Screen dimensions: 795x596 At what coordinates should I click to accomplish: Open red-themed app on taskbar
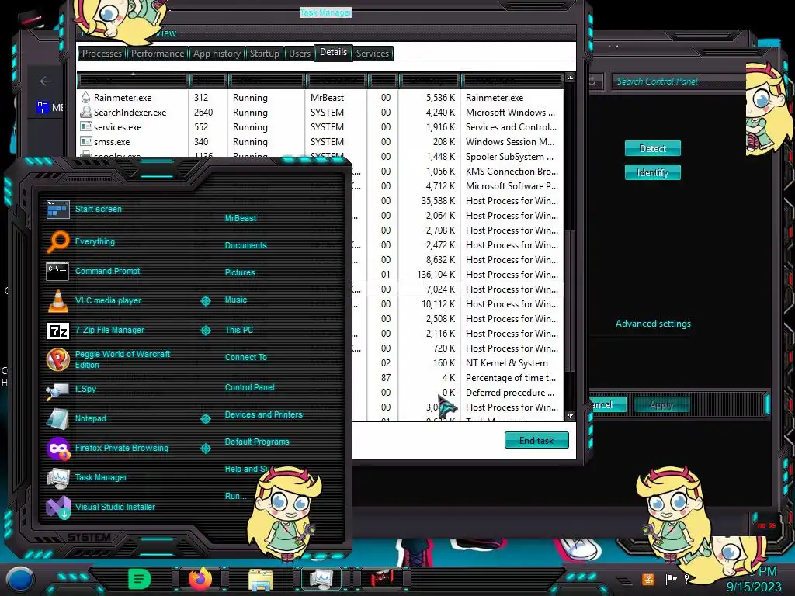click(382, 579)
